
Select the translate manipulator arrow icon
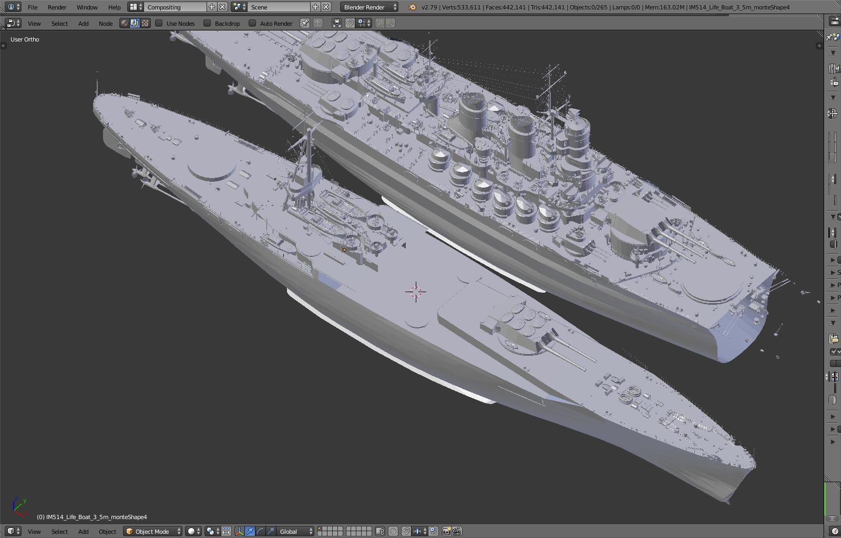coord(250,531)
